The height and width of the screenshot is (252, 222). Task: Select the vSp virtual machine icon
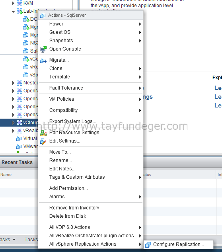coord(26,75)
